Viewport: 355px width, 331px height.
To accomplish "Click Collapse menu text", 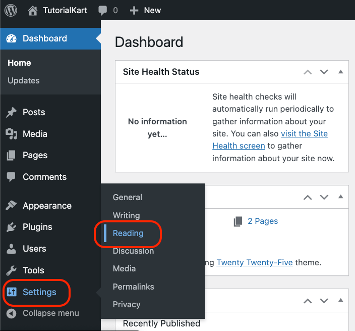I will point(51,313).
